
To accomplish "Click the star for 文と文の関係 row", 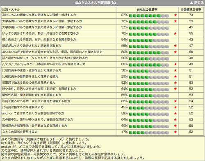I will coord(175,132).
